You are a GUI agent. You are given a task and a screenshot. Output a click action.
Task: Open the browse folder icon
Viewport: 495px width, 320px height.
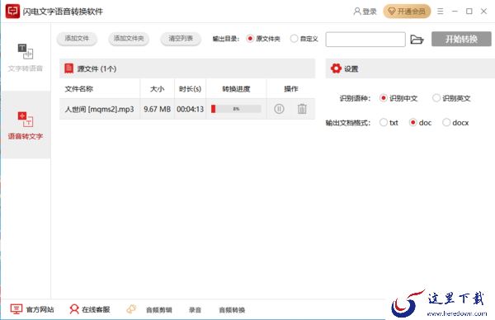[x=417, y=39]
